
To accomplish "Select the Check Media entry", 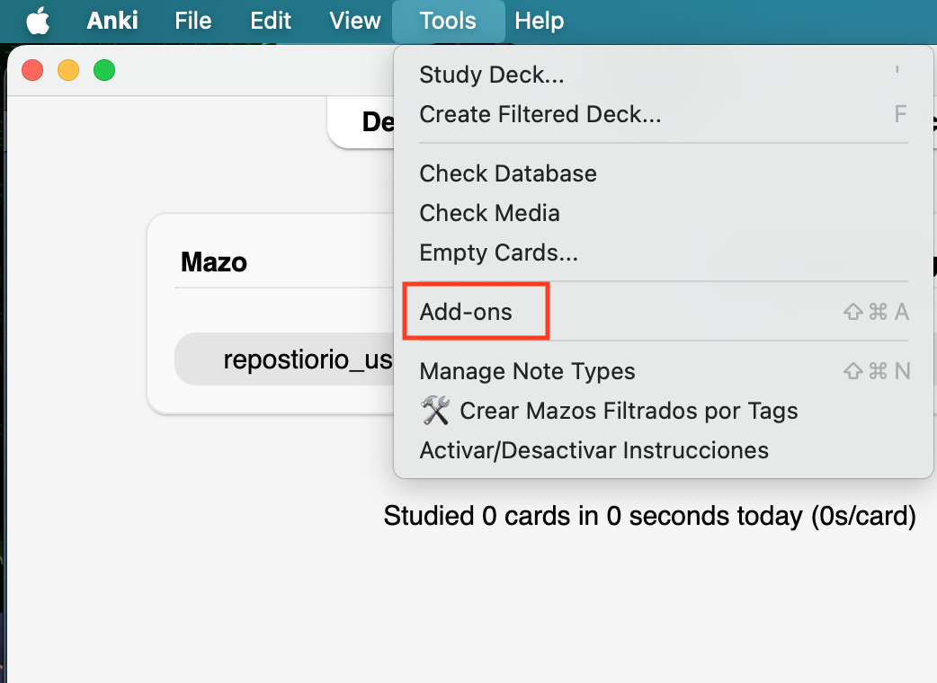I will (490, 213).
